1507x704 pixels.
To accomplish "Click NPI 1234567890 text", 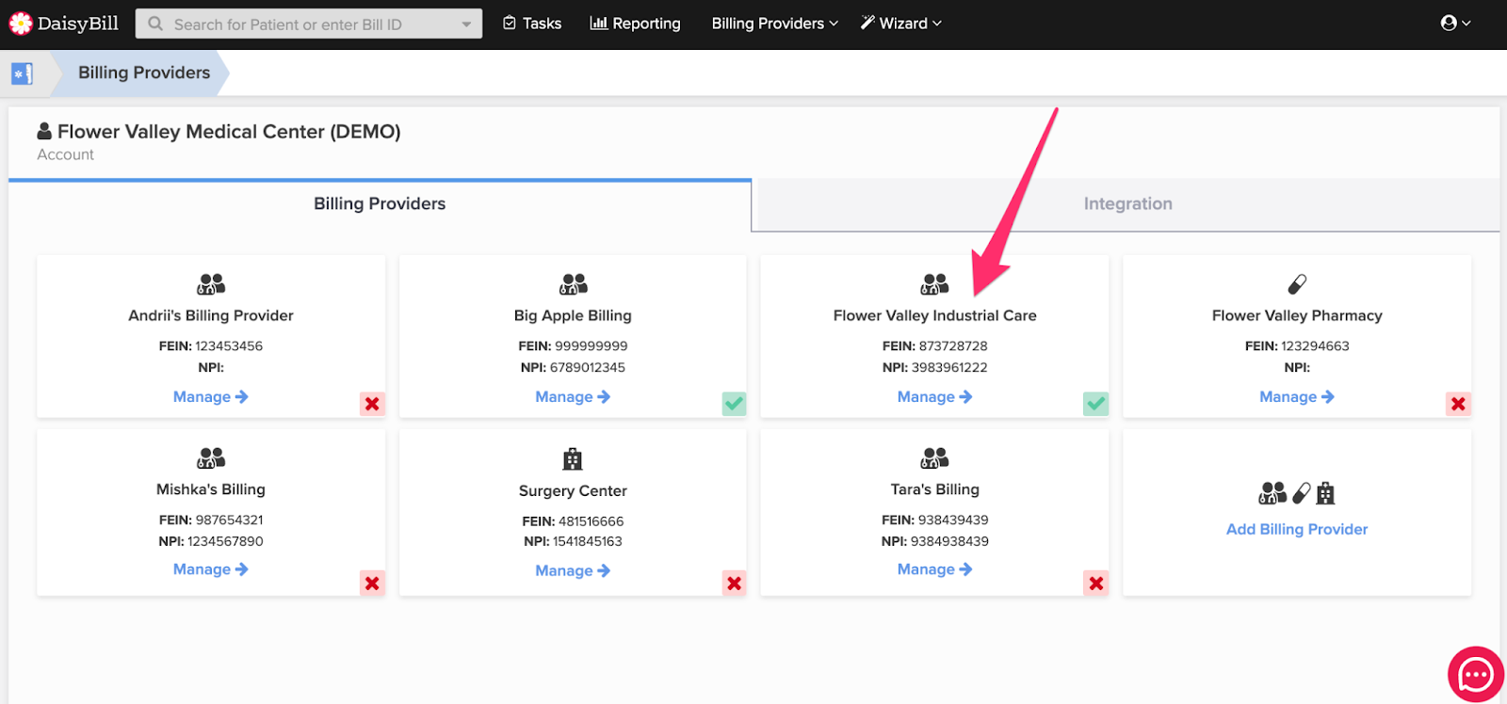I will [x=211, y=541].
